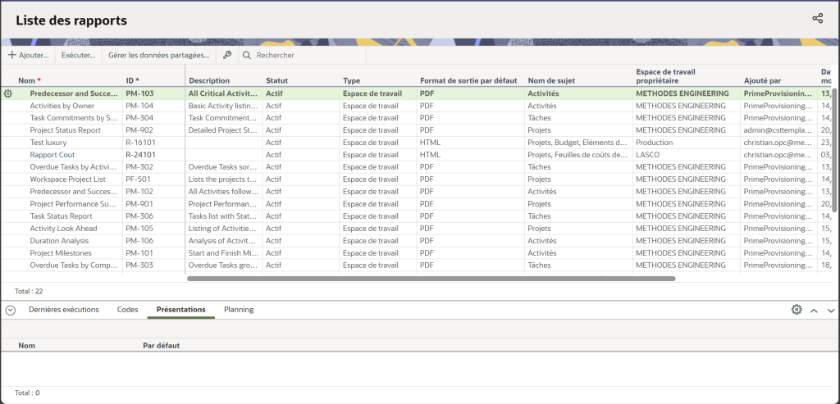This screenshot has width=840, height=404.
Task: Sort by the Statut column header
Action: 277,80
